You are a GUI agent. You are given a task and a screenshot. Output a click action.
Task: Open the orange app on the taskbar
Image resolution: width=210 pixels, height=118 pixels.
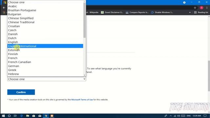[52, 116]
